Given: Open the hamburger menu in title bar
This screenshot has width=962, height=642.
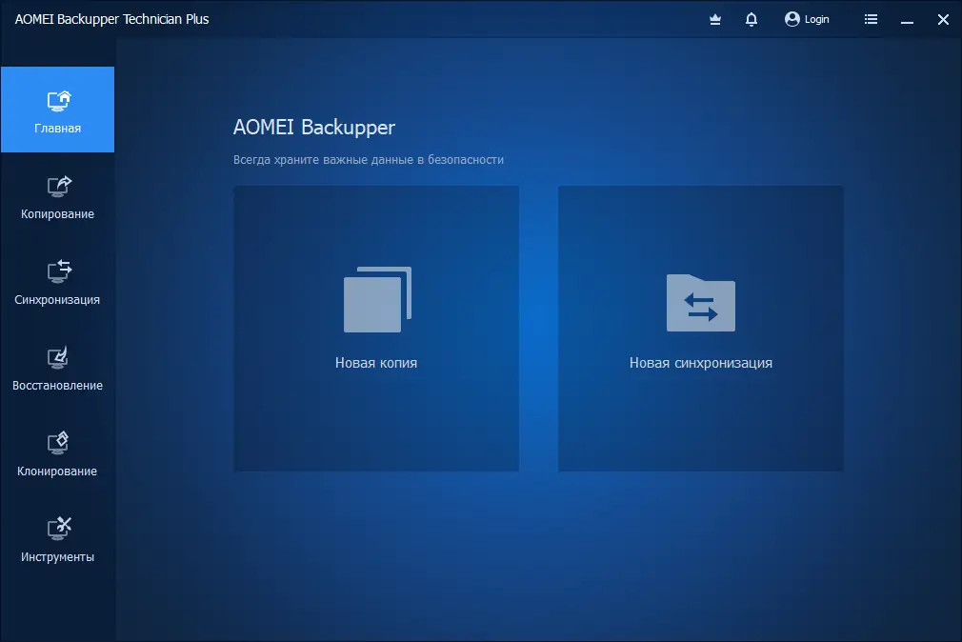Looking at the screenshot, I should coord(871,18).
